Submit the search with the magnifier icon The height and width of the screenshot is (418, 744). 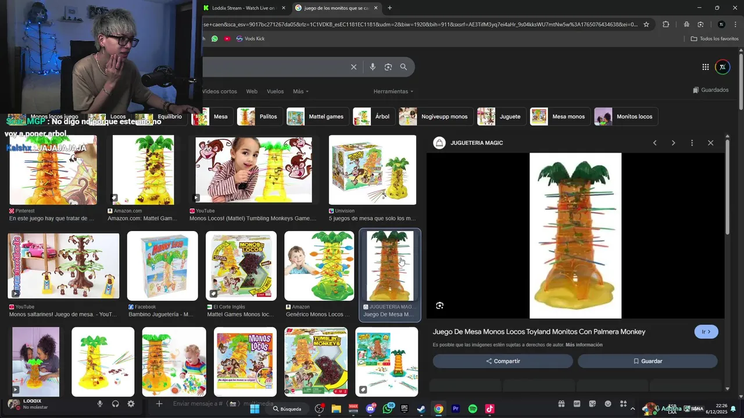click(x=403, y=67)
